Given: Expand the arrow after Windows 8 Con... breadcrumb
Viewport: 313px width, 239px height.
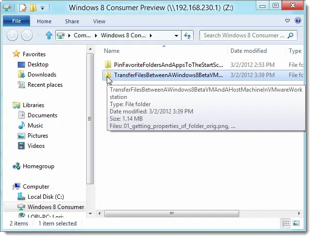Looking at the screenshot, I should coord(151,35).
